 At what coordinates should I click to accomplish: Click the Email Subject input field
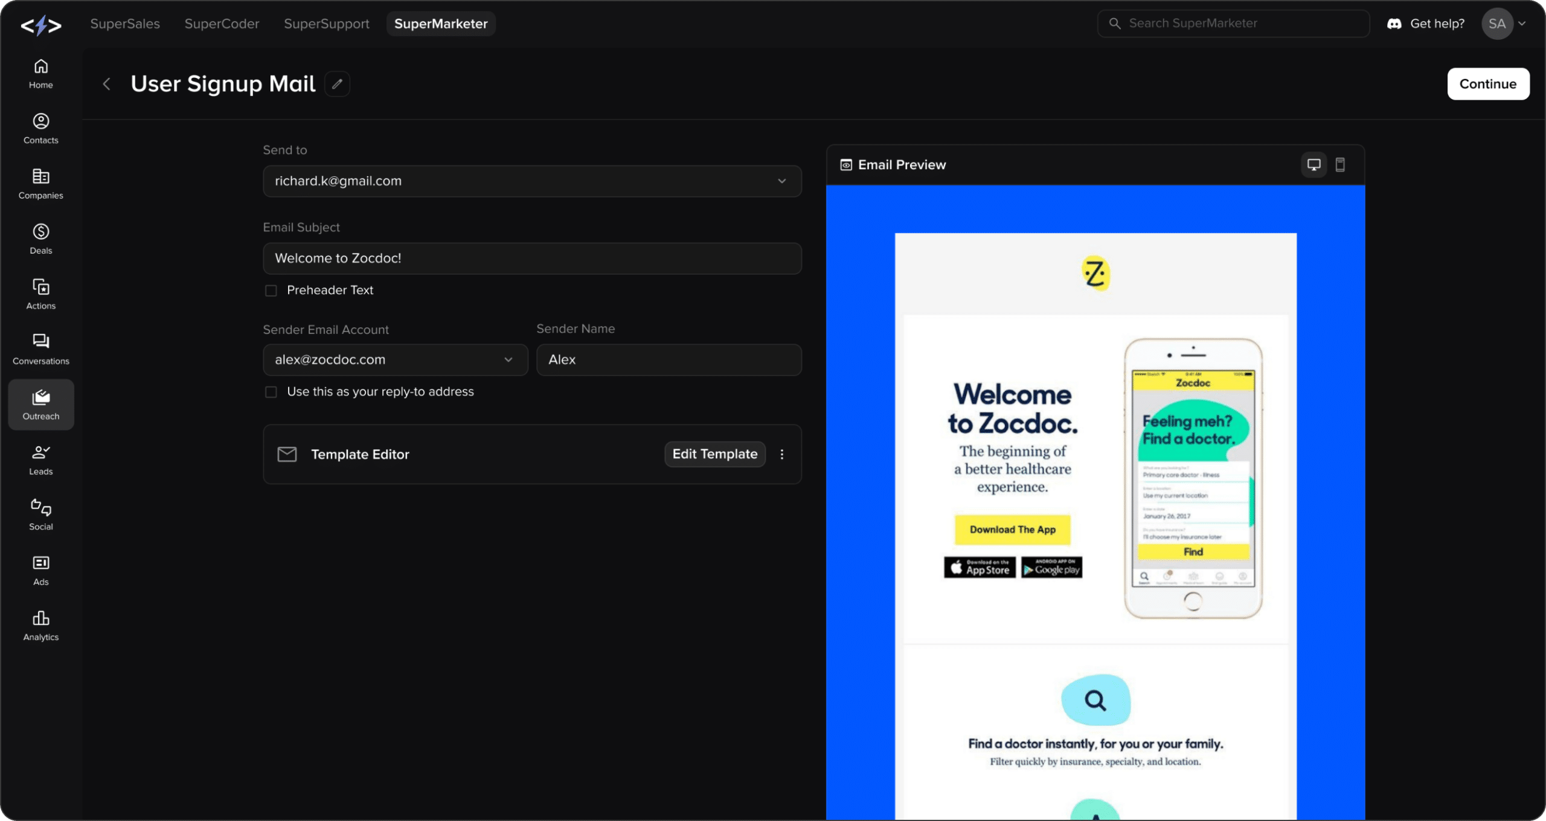(532, 258)
